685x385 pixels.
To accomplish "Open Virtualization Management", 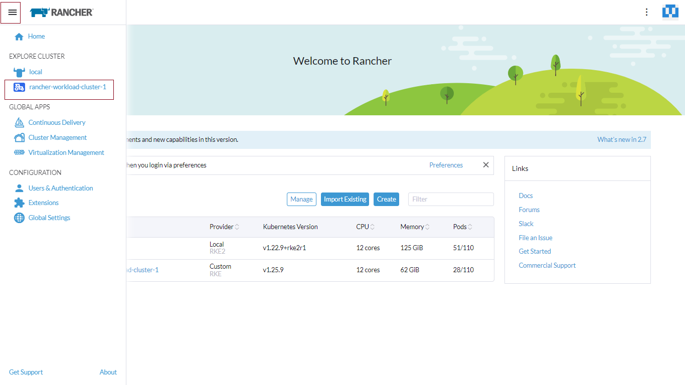I will coord(66,152).
